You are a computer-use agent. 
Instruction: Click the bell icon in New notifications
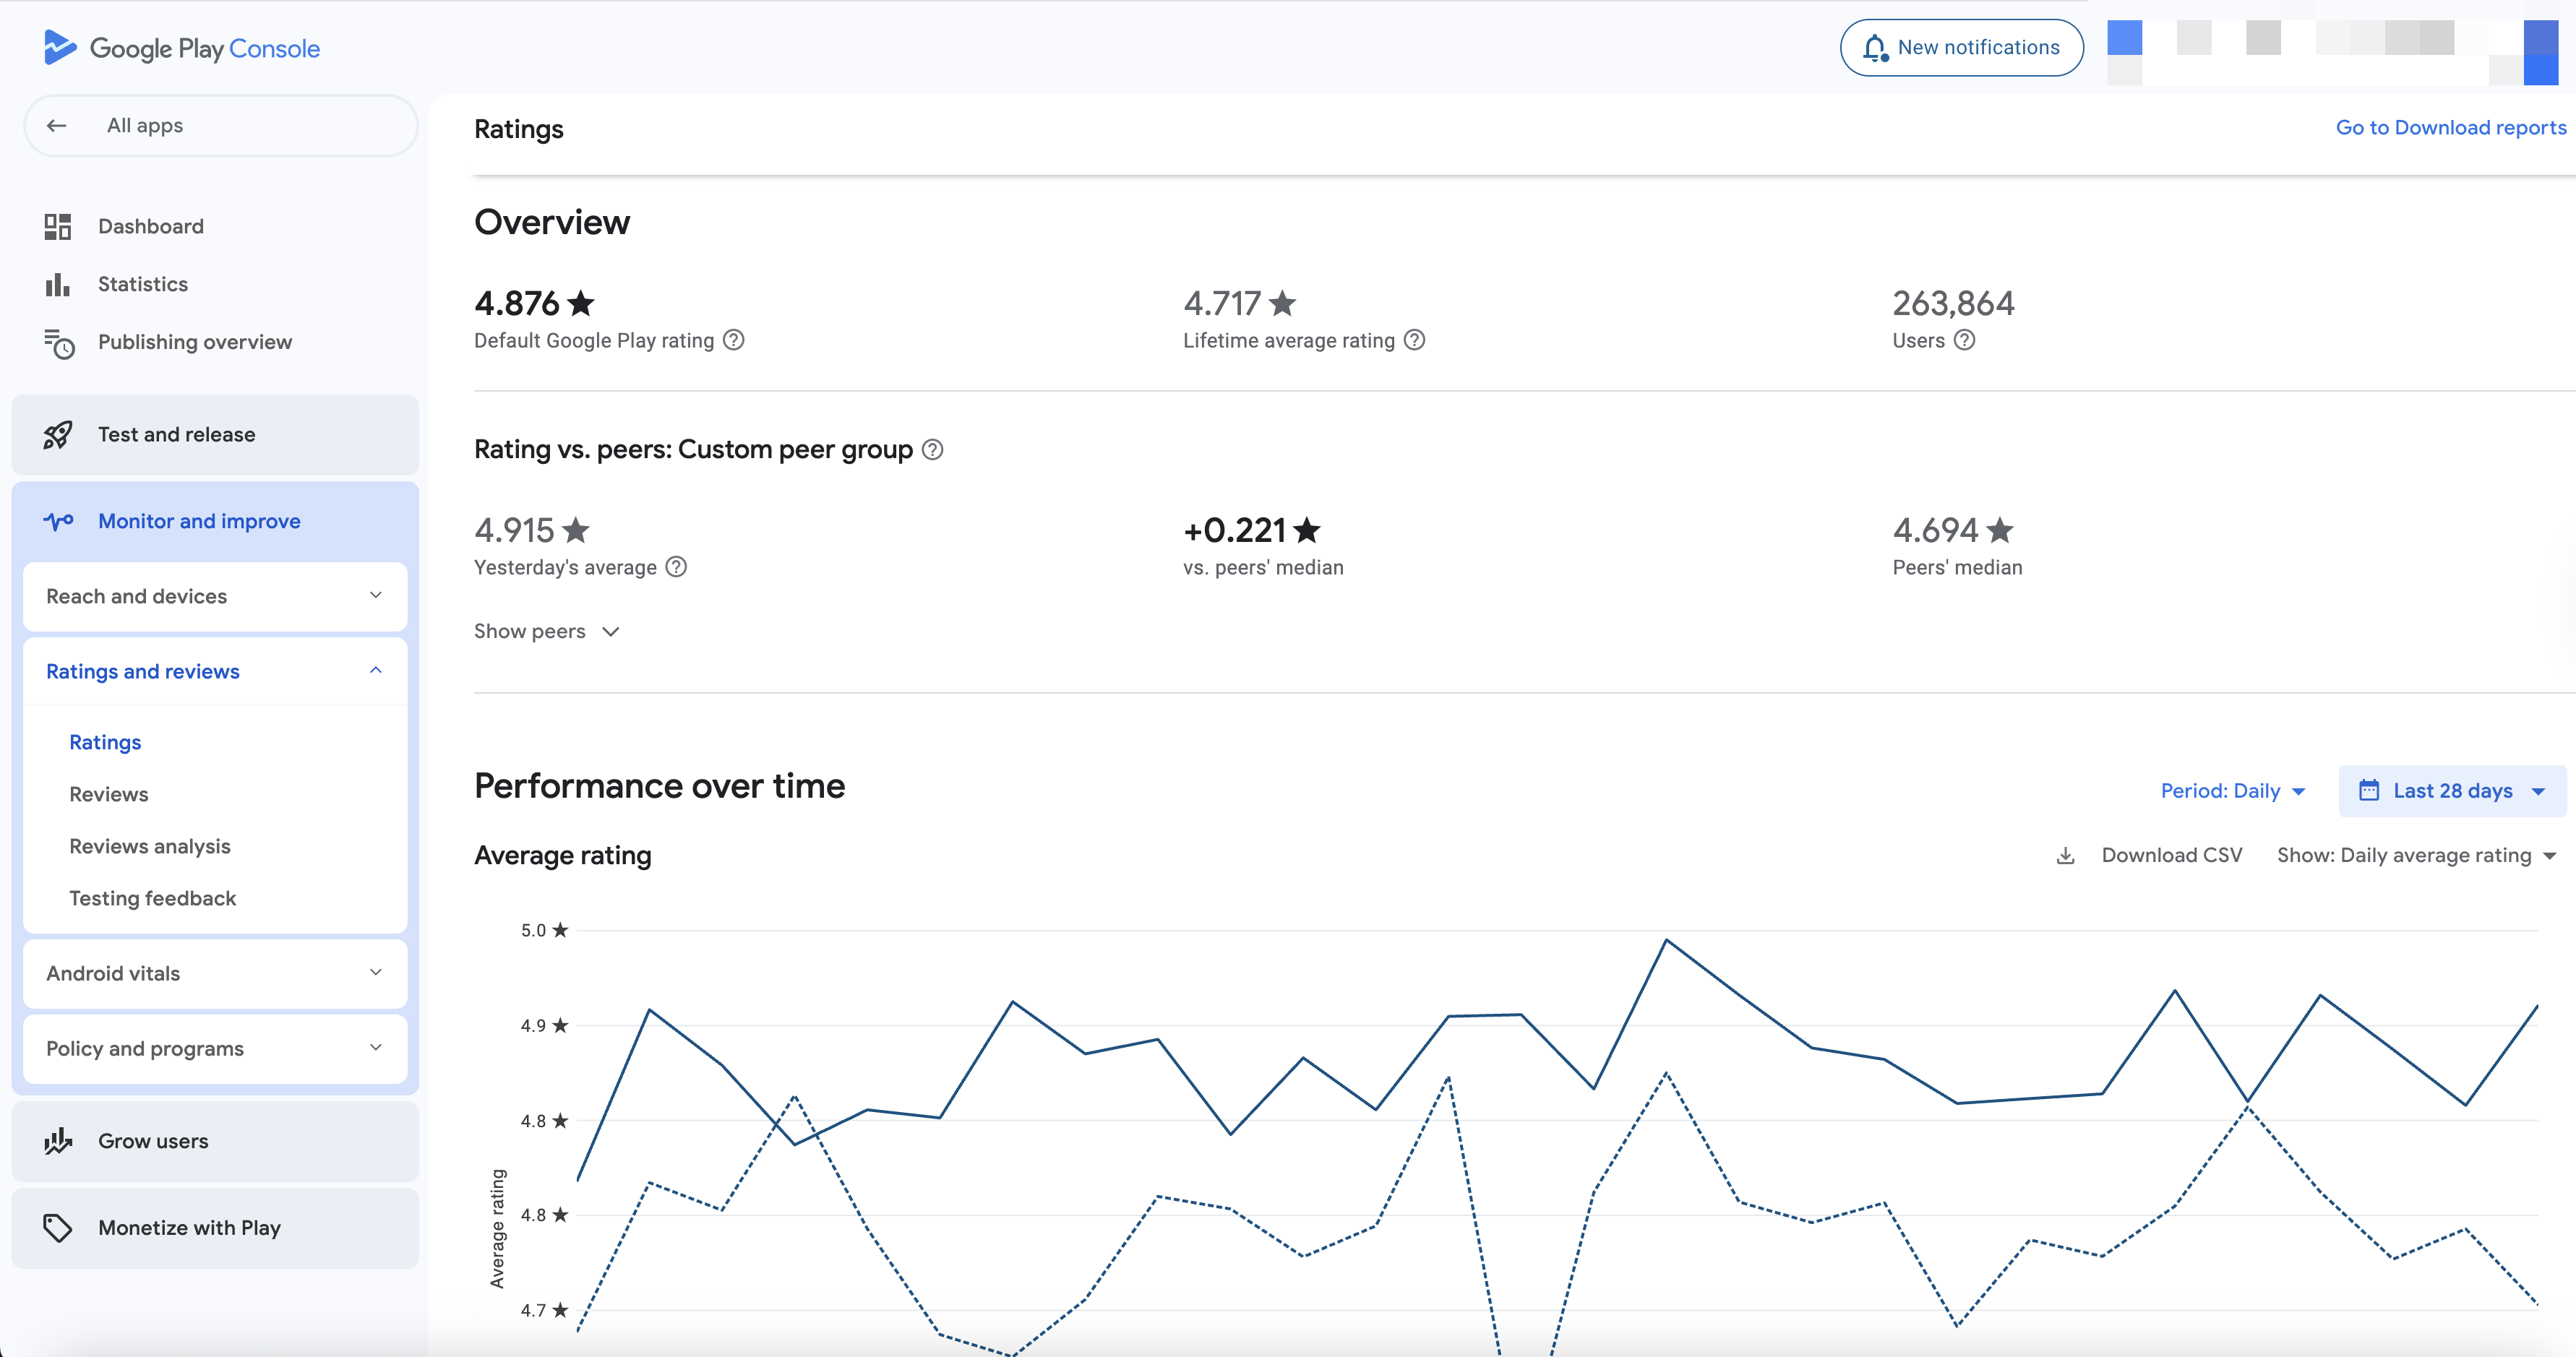(1875, 48)
